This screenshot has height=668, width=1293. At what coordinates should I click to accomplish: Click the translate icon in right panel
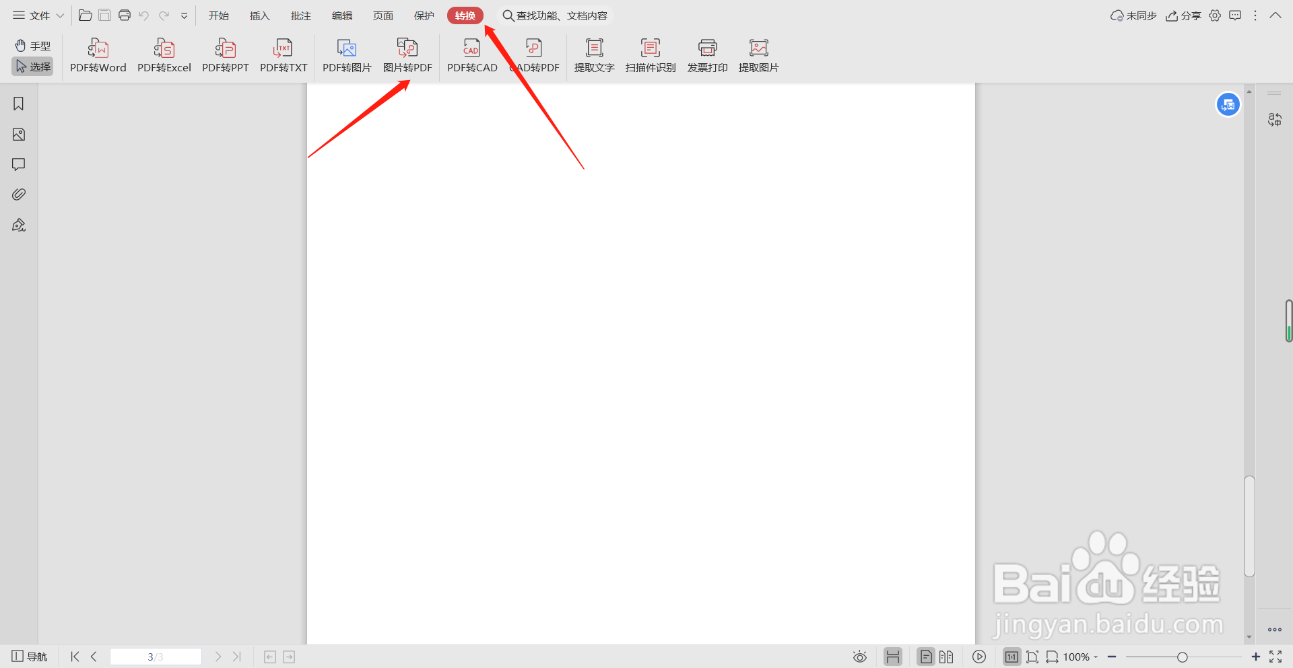click(1275, 120)
